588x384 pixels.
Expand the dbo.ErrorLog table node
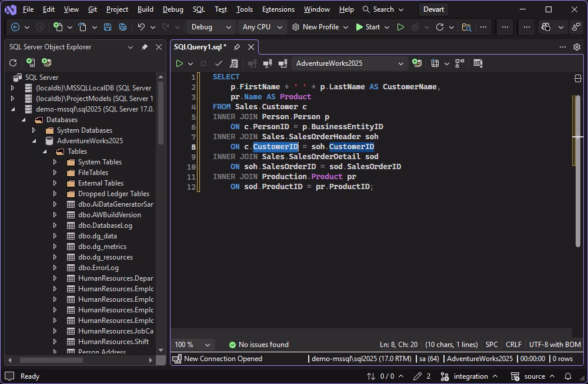coord(55,268)
